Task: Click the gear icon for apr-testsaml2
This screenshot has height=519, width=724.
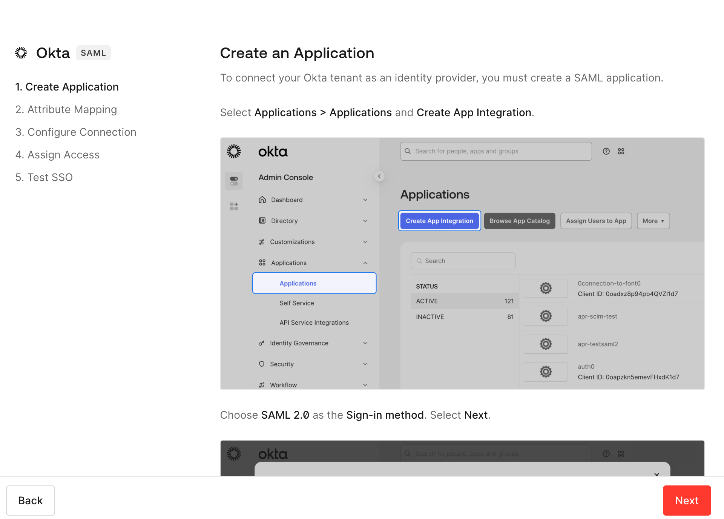Action: click(546, 344)
